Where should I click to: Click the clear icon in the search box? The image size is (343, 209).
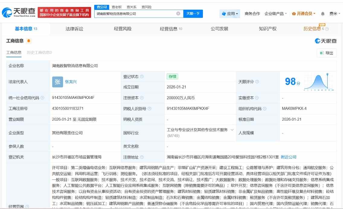[178, 13]
